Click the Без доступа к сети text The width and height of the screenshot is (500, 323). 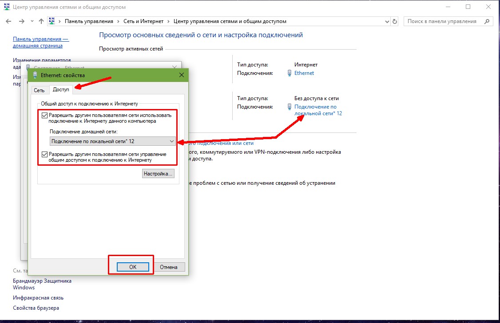pyautogui.click(x=317, y=98)
